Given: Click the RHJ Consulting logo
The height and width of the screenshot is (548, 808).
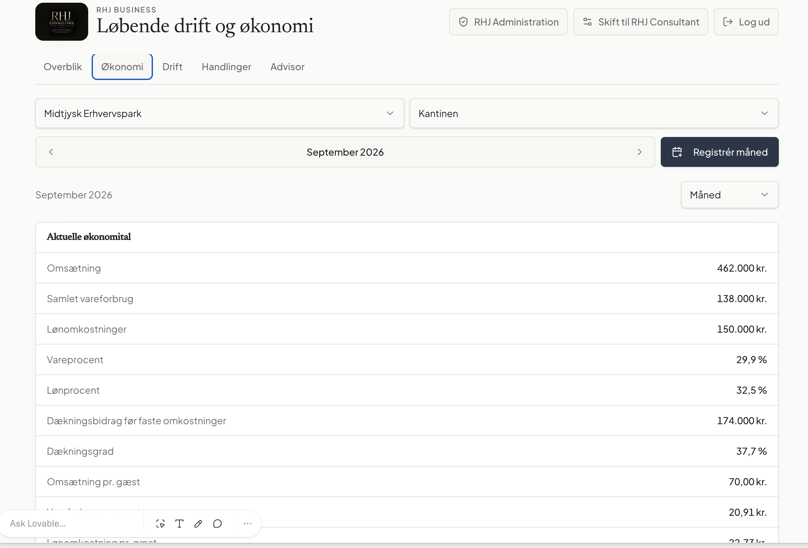Looking at the screenshot, I should (61, 22).
